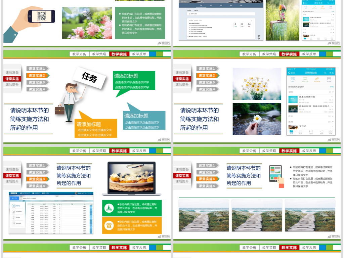
Task: Expand 素材 section arrow in daisy slide phone mockup
Action: (x=332, y=121)
